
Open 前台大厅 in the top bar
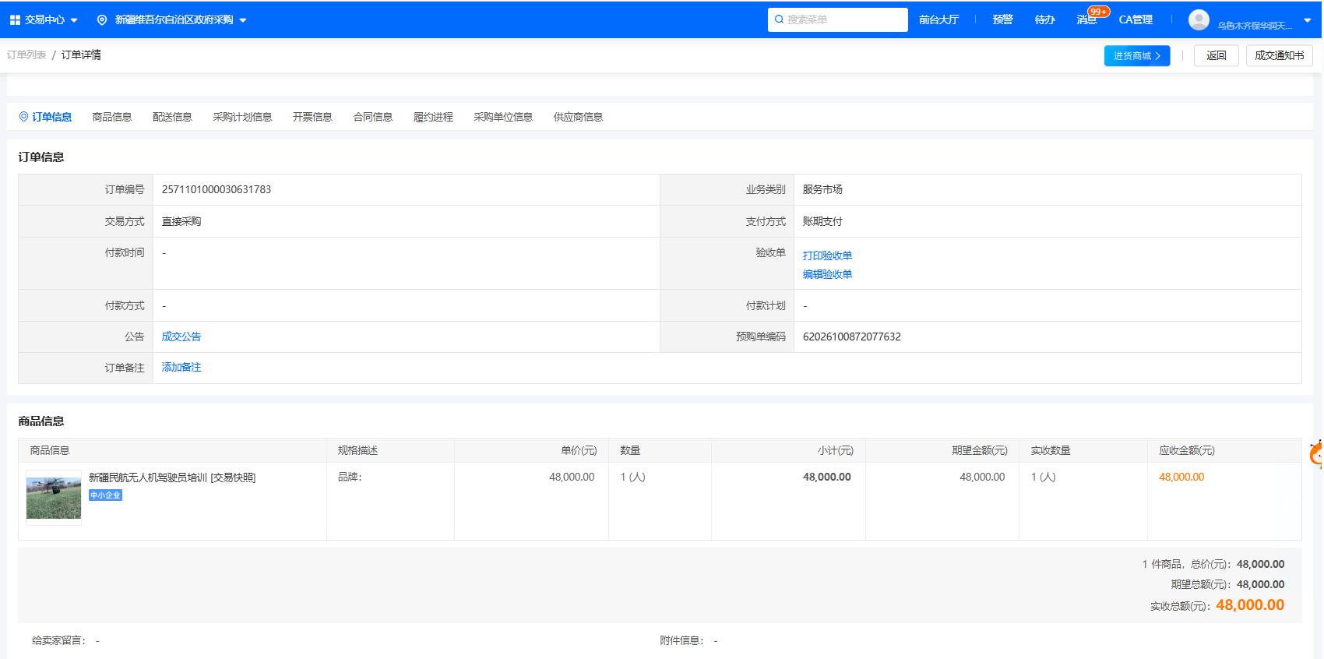point(938,19)
